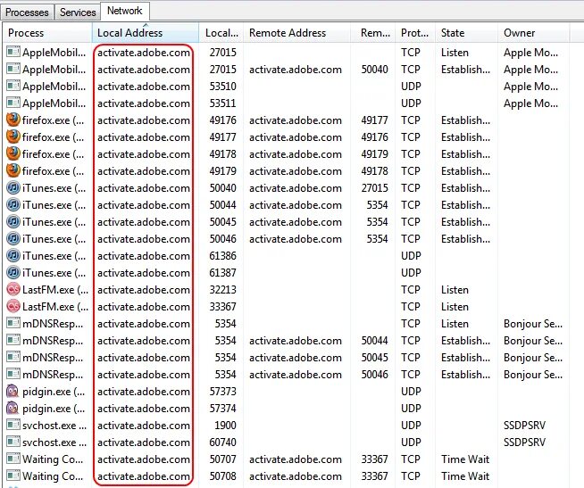Sort by State column header
The image size is (584, 488).
point(466,33)
